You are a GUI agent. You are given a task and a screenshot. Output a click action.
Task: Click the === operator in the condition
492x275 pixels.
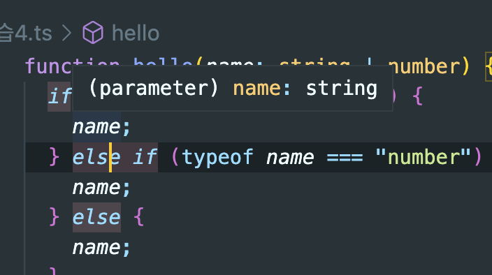[345, 157]
